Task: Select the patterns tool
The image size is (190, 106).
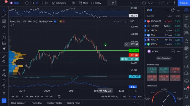Action: (x=4, y=38)
